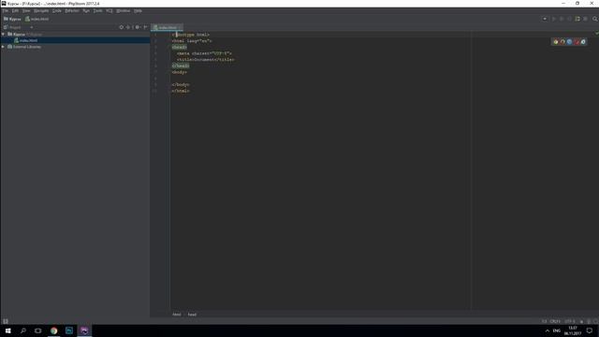
Task: Open Task View on taskbar
Action: point(37,330)
